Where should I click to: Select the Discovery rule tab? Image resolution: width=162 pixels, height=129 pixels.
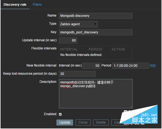(x=15, y=5)
